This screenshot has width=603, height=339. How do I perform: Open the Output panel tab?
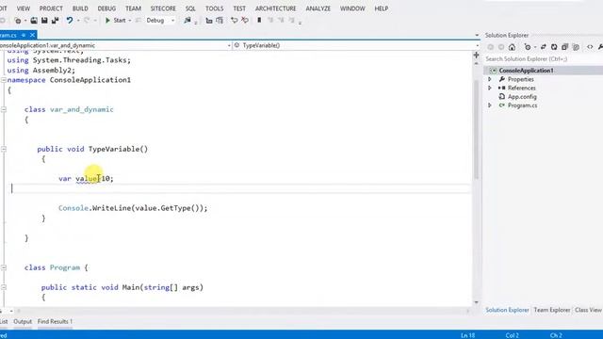[x=23, y=321]
